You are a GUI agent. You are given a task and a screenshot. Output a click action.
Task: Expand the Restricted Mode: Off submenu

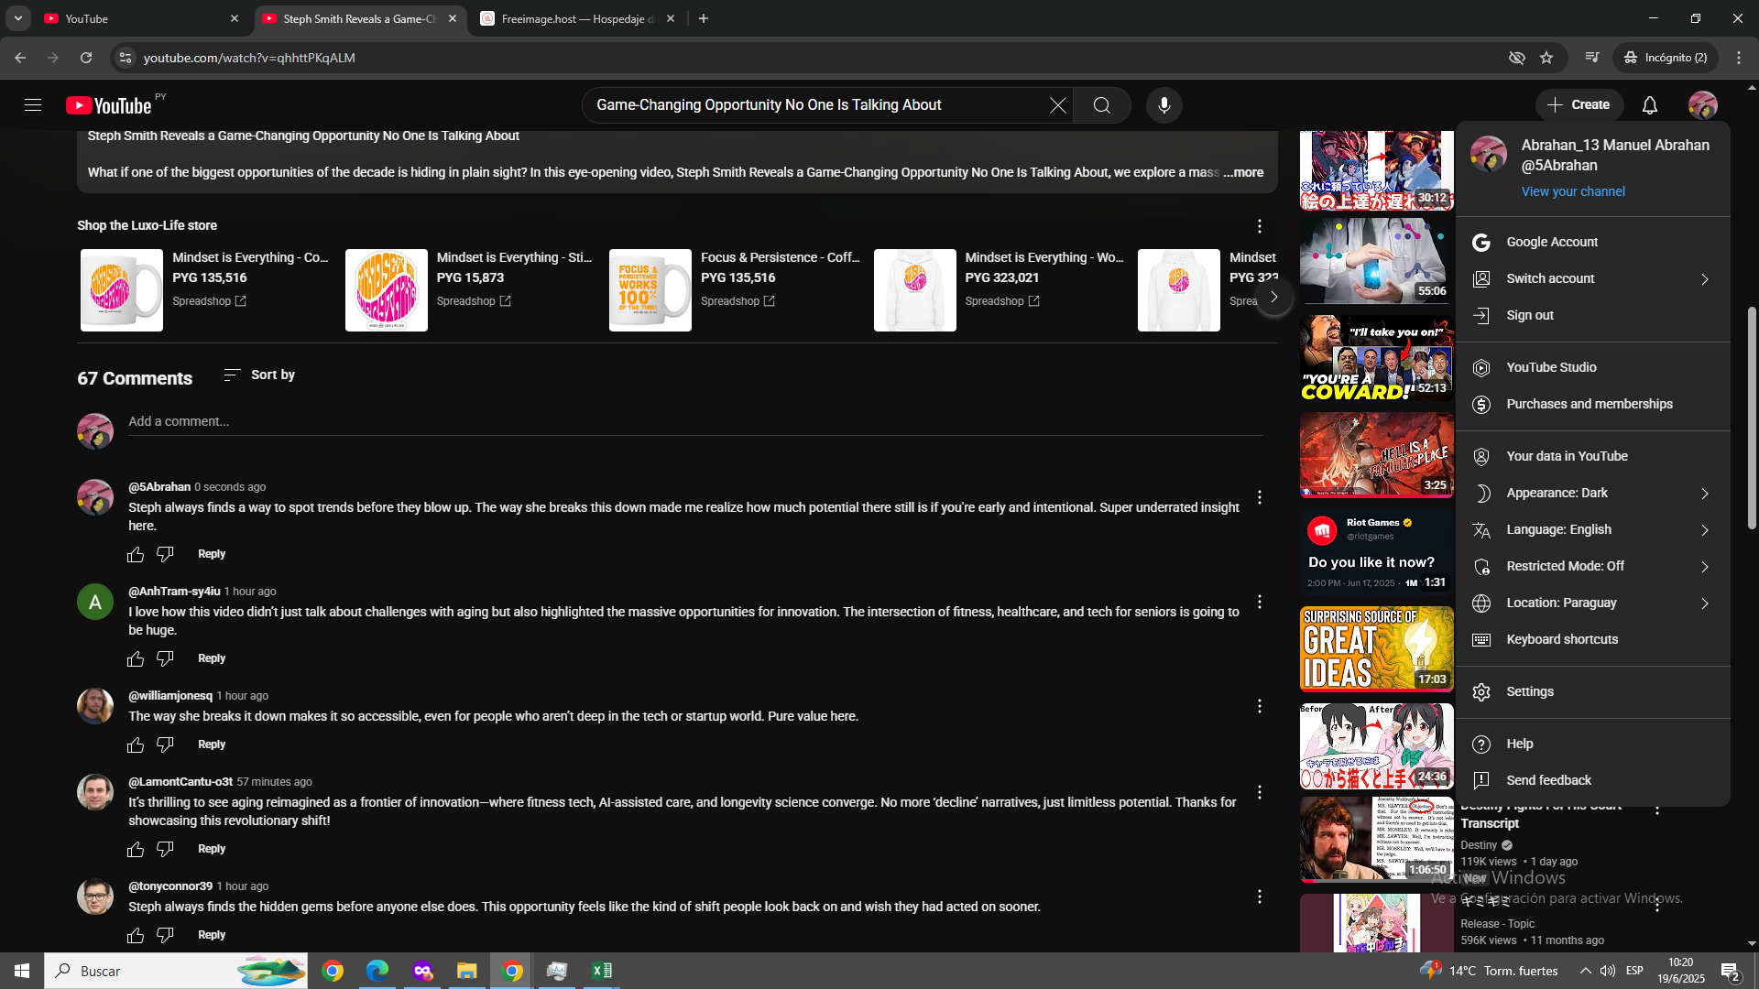1592,566
